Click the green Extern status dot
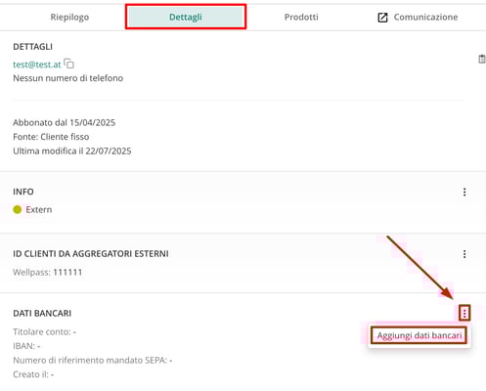 click(18, 209)
